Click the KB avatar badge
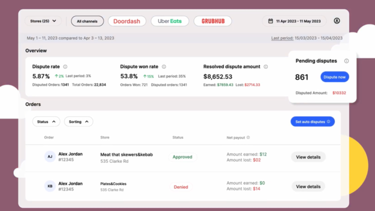The image size is (375, 211). pos(50,186)
